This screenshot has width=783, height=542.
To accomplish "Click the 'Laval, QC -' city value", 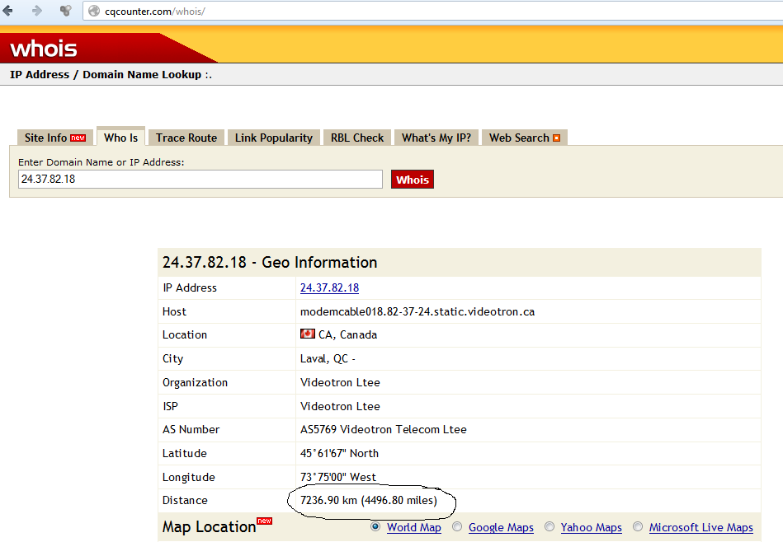I will tap(328, 358).
